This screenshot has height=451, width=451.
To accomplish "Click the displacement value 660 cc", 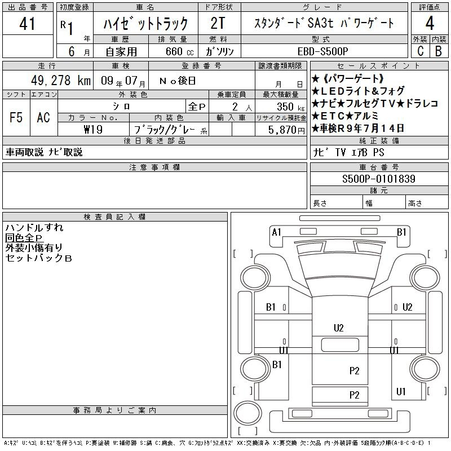I will tap(179, 51).
